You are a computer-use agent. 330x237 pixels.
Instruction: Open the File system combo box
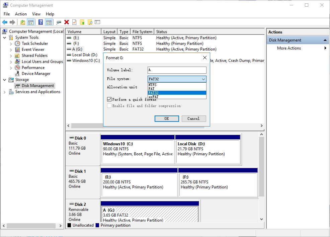pyautogui.click(x=177, y=79)
